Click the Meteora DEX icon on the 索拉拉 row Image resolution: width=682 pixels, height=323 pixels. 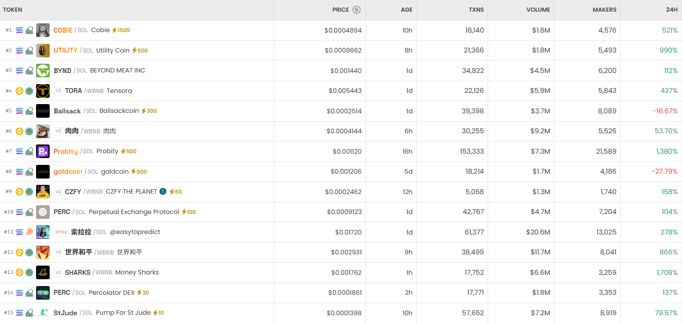pos(29,232)
